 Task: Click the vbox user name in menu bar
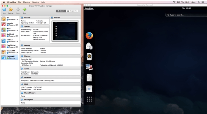[193, 2]
